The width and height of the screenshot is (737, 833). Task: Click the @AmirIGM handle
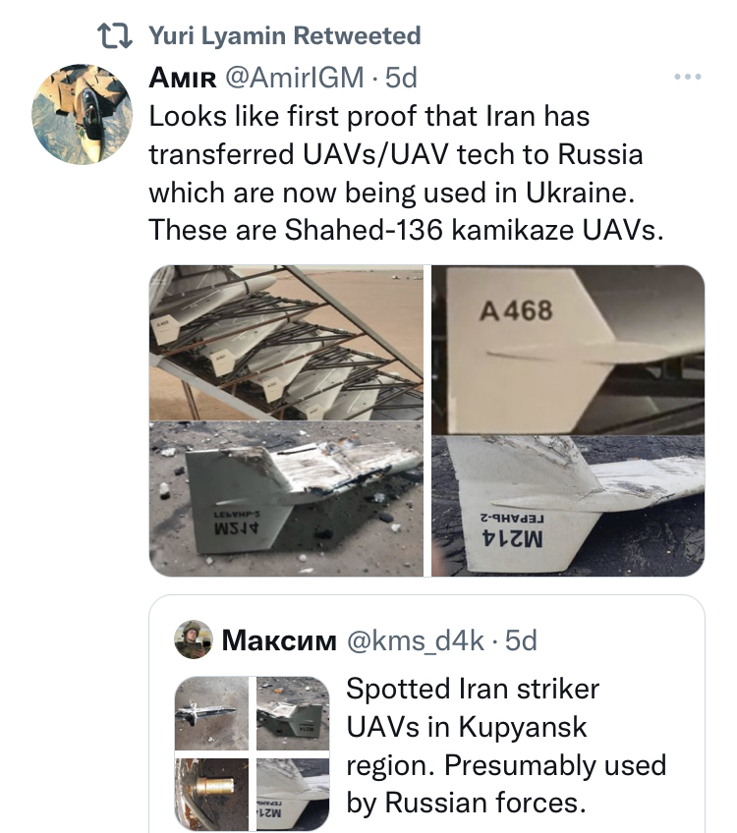[295, 78]
